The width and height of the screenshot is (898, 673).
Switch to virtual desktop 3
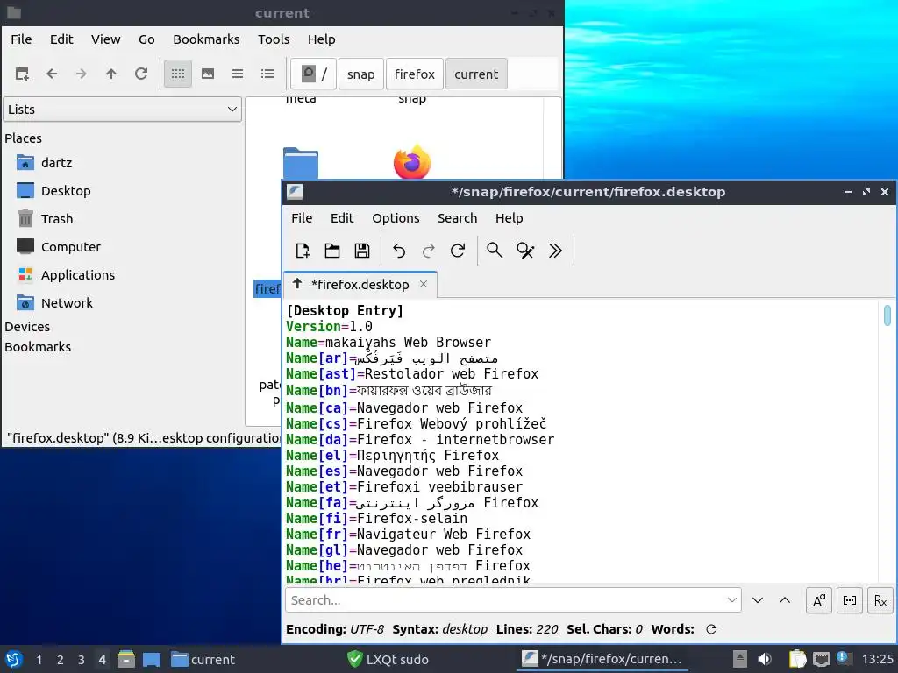[82, 660]
